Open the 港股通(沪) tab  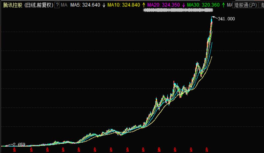pos(245,5)
